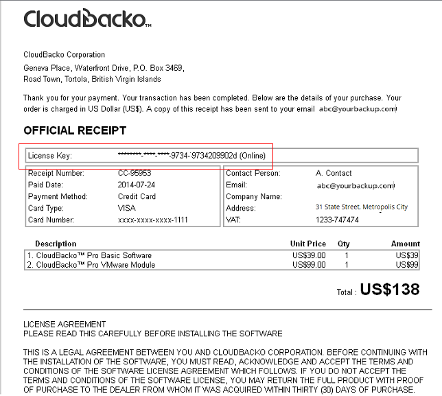Click quantity of Pro Basic Software row

[x=347, y=255]
